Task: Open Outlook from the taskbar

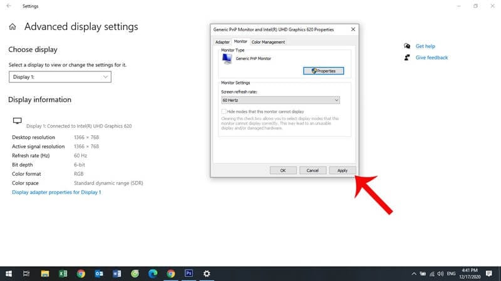Action: 99,273
